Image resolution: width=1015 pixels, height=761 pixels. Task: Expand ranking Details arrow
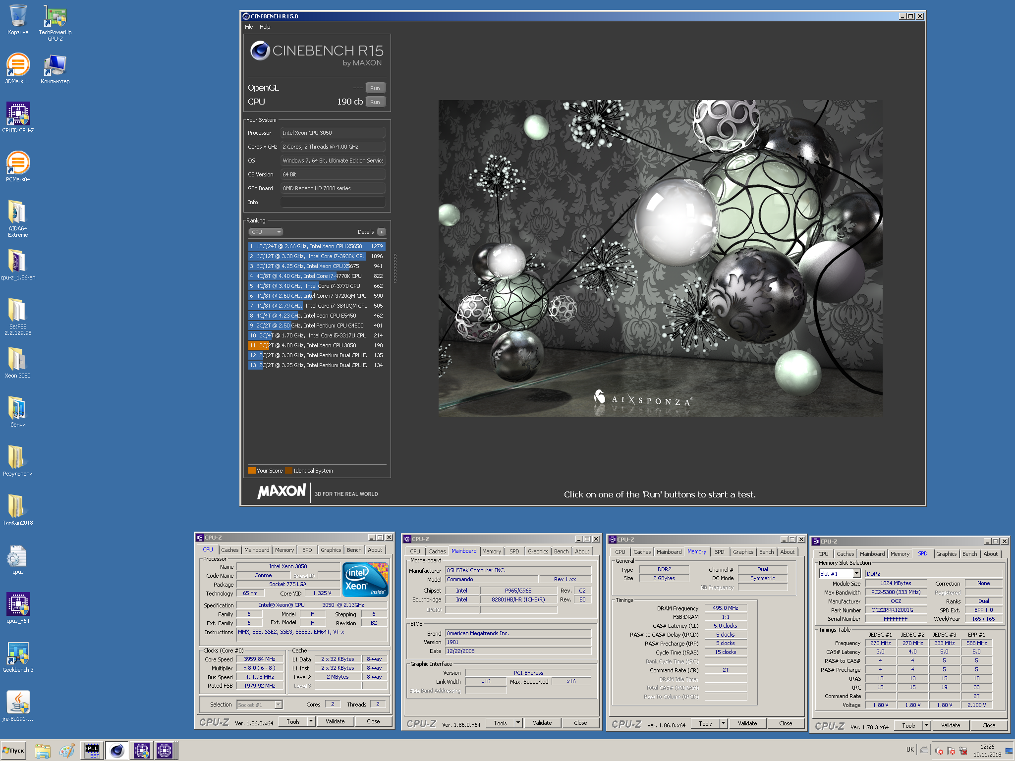[x=382, y=232]
